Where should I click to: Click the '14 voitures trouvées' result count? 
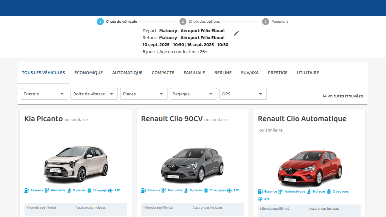point(342,96)
